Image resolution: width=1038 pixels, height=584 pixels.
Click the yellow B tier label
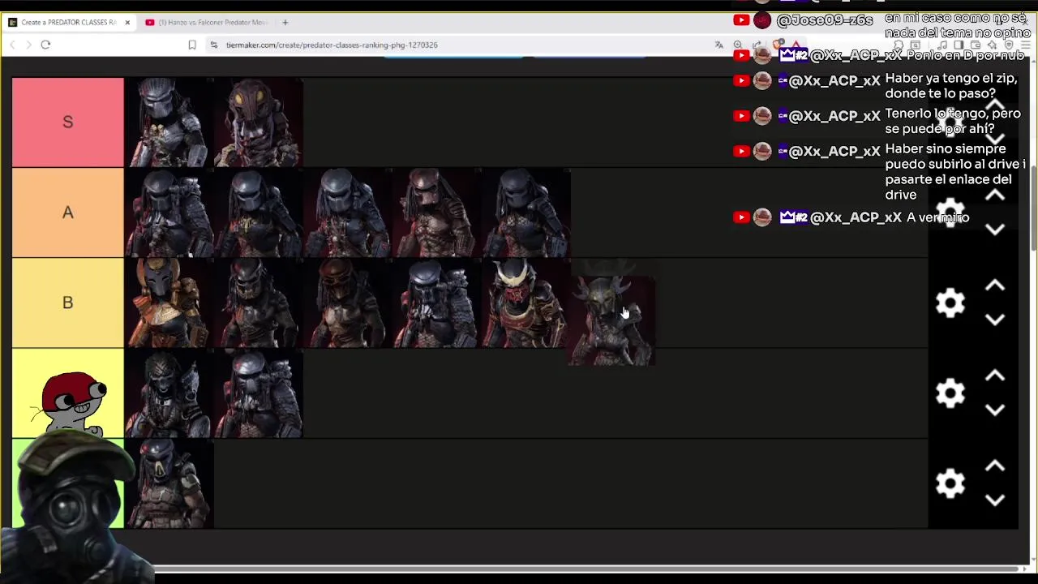[68, 303]
